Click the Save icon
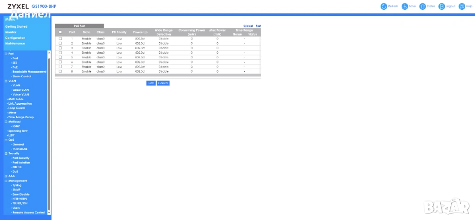 (x=404, y=6)
